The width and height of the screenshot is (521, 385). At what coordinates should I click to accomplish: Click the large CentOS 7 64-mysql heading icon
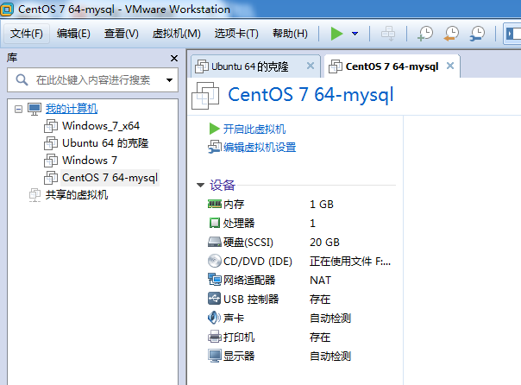coord(205,96)
